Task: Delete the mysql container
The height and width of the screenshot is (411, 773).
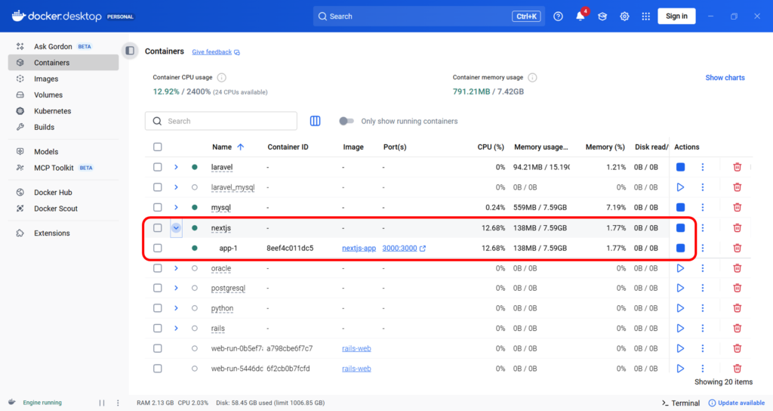Action: tap(738, 207)
